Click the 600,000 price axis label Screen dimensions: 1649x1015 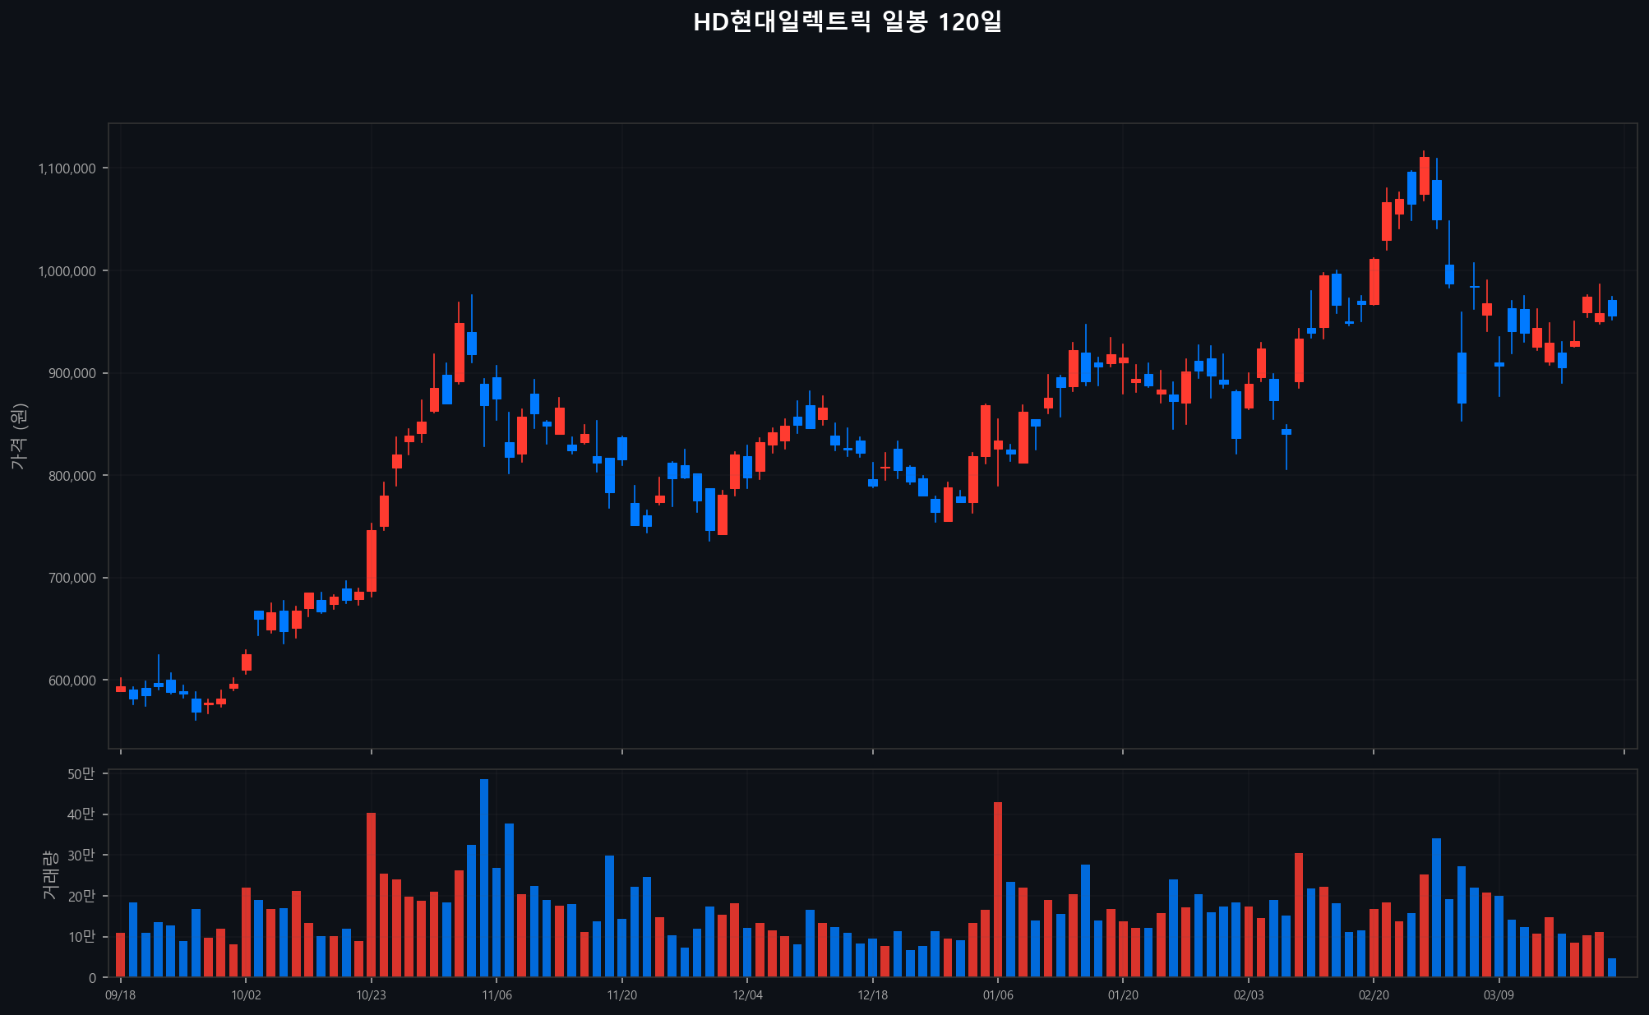tap(72, 681)
